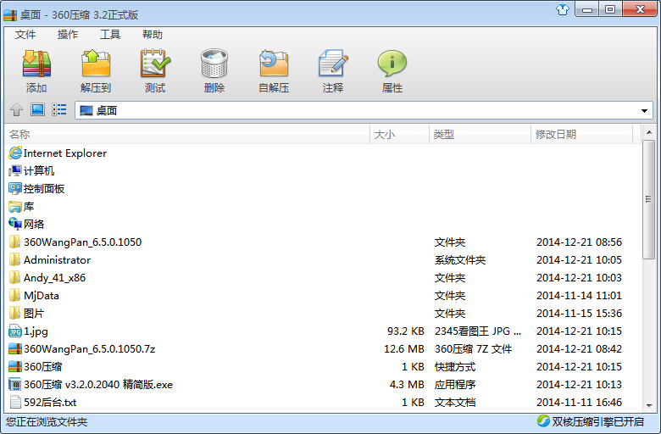Screen dimensions: 661x434
Task: Click the 精简版.exe installer icon
Action: [x=15, y=384]
